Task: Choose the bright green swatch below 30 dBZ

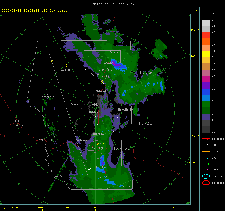Action: click(206, 104)
